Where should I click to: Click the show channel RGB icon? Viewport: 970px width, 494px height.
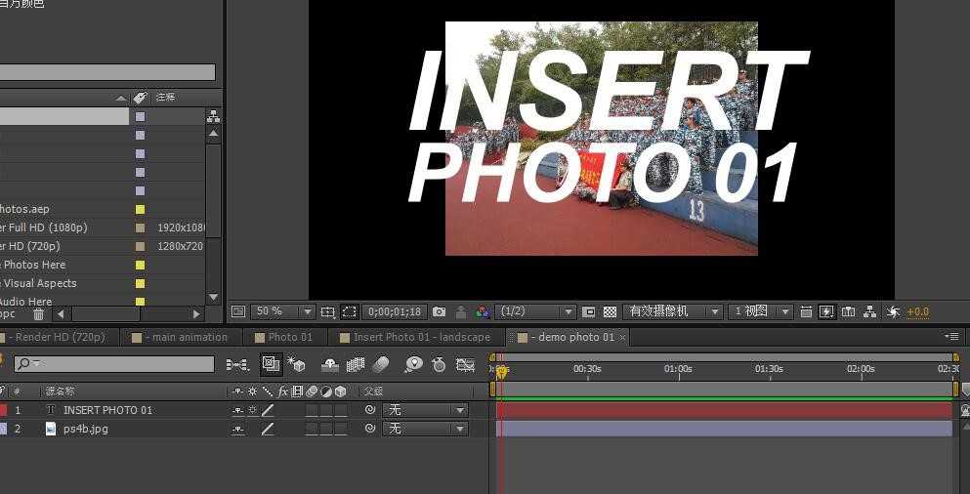click(x=483, y=312)
